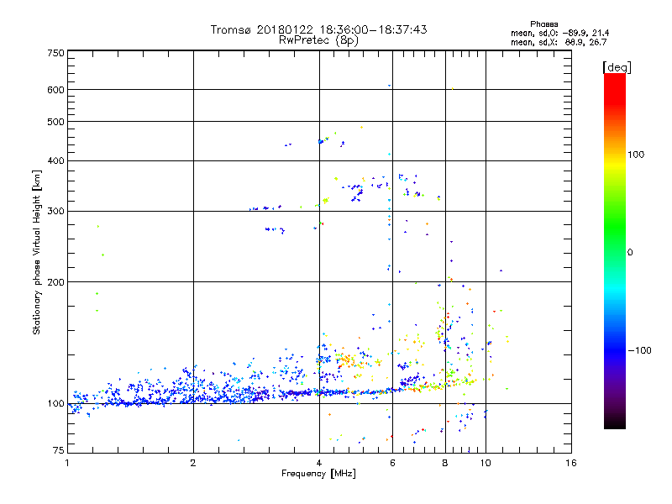Click colorbar tick label '-100'

click(639, 350)
